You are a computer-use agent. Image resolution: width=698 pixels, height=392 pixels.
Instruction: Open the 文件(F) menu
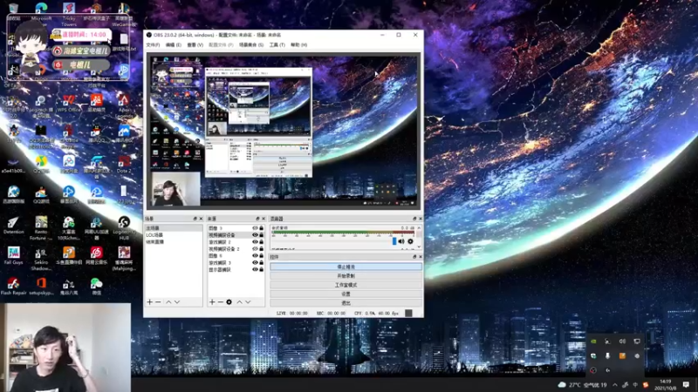tap(153, 45)
